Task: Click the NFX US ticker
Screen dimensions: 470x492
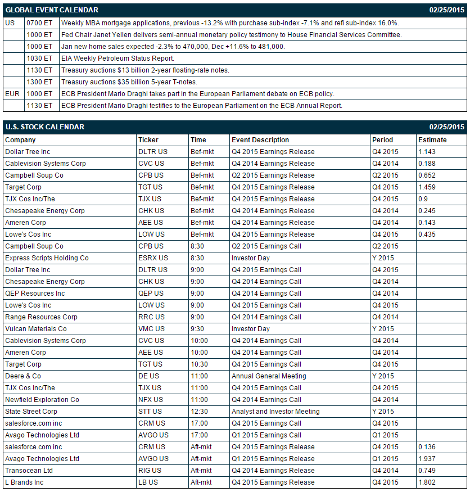Action: click(151, 400)
